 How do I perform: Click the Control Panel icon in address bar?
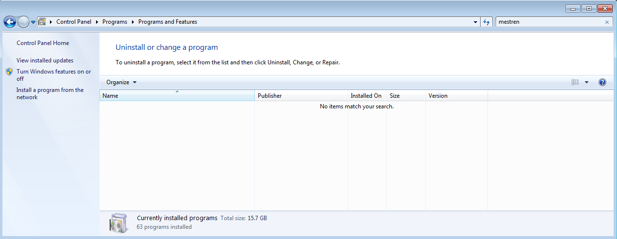click(42, 22)
